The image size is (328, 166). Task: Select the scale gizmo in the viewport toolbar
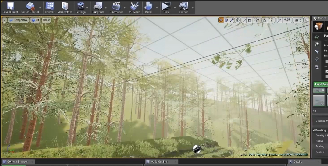tap(232, 20)
